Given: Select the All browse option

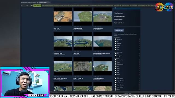Looking at the screenshot, I should point(115,8).
